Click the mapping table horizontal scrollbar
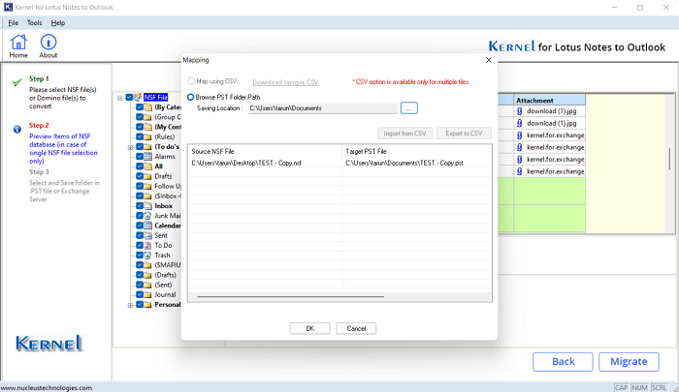 coord(291,296)
